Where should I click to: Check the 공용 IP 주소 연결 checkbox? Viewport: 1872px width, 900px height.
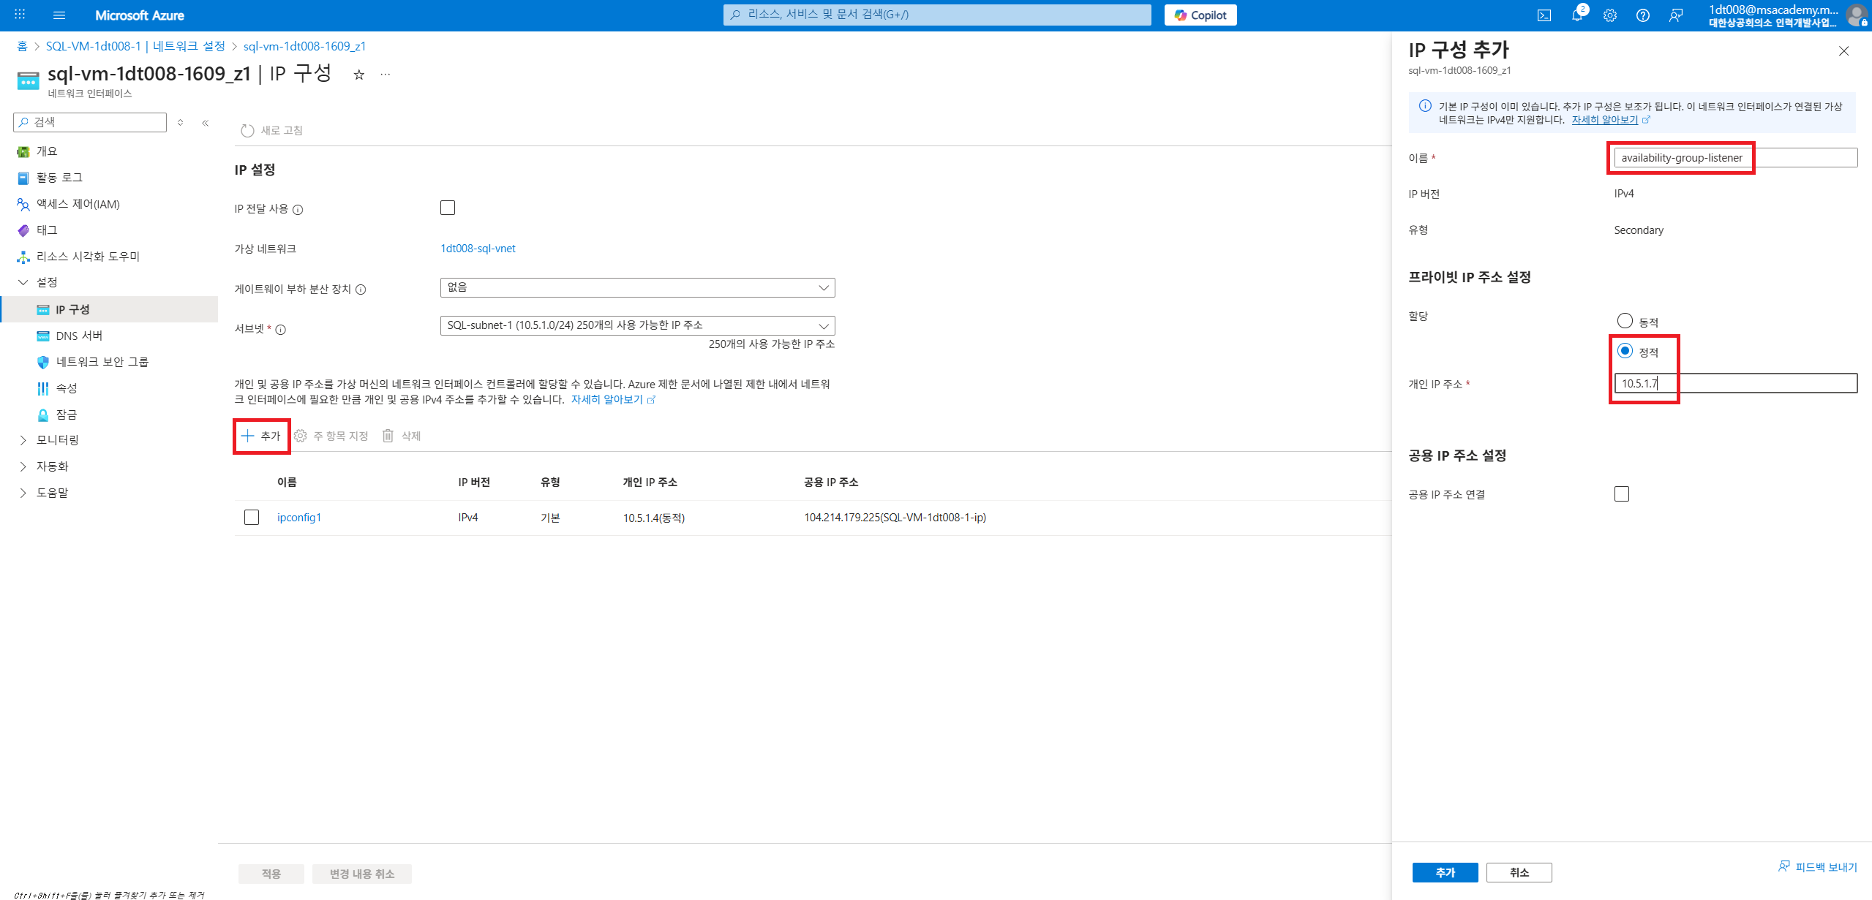point(1621,494)
